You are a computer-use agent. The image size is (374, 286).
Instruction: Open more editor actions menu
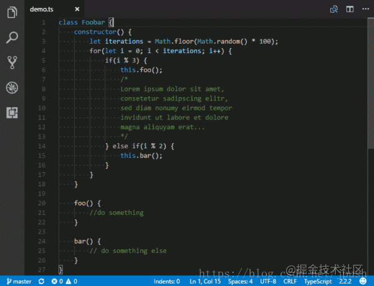(365, 9)
